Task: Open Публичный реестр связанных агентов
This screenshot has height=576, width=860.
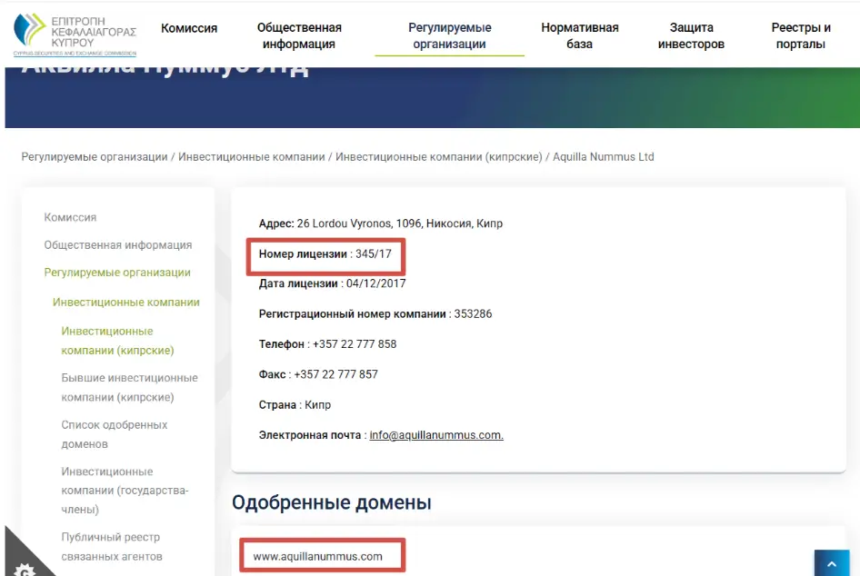Action: [x=112, y=546]
